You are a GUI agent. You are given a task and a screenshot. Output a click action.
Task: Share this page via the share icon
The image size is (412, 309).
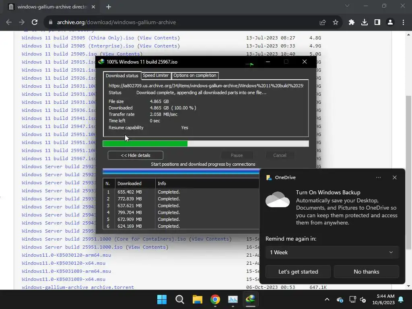[x=323, y=23]
